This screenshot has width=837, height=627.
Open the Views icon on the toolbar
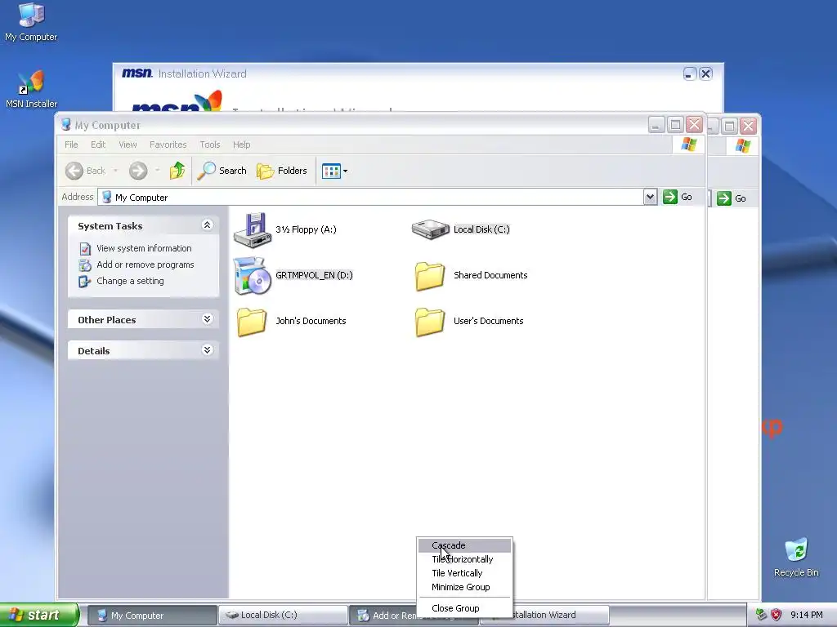tap(331, 171)
